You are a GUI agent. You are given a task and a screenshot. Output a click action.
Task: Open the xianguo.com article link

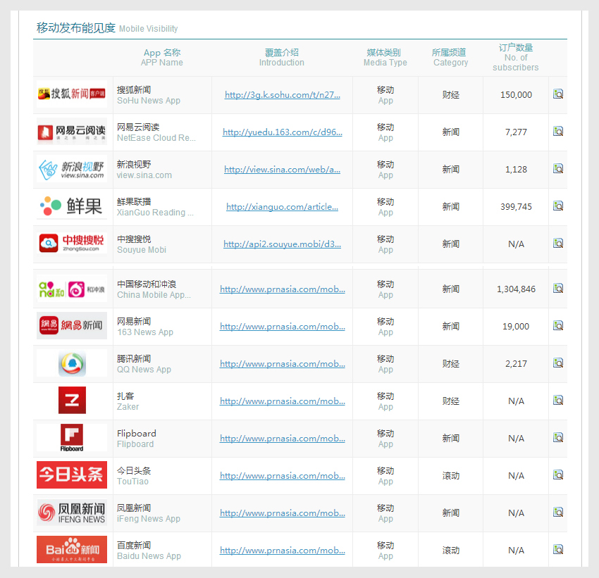click(x=282, y=207)
